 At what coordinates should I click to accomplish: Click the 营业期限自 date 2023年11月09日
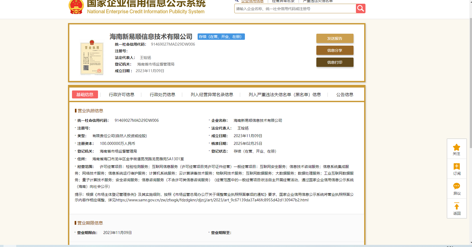(117, 233)
